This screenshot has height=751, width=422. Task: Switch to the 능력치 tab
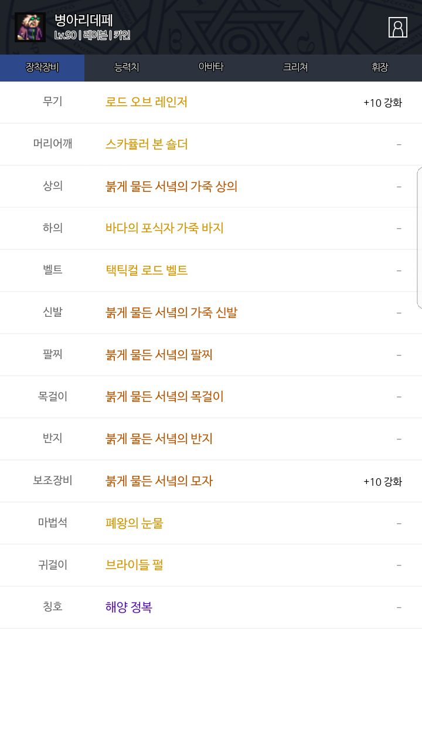coord(127,67)
